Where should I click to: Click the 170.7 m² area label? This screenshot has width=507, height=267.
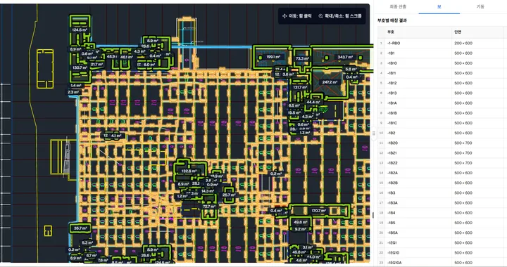(318, 211)
